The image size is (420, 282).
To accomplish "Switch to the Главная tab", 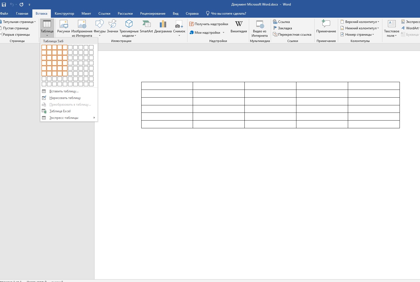I will pos(22,14).
